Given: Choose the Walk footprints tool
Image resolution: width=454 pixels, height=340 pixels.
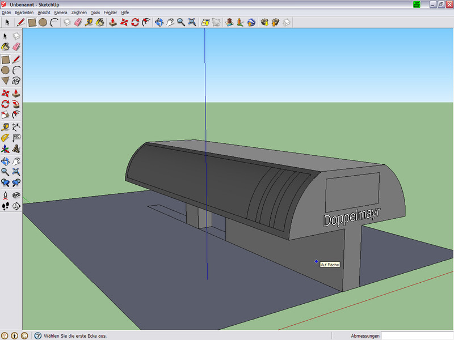Looking at the screenshot, I should point(5,206).
